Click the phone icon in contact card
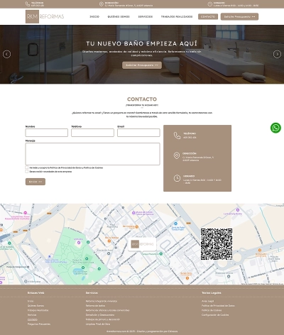Image resolution: width=284 pixels, height=335 pixels. click(177, 136)
